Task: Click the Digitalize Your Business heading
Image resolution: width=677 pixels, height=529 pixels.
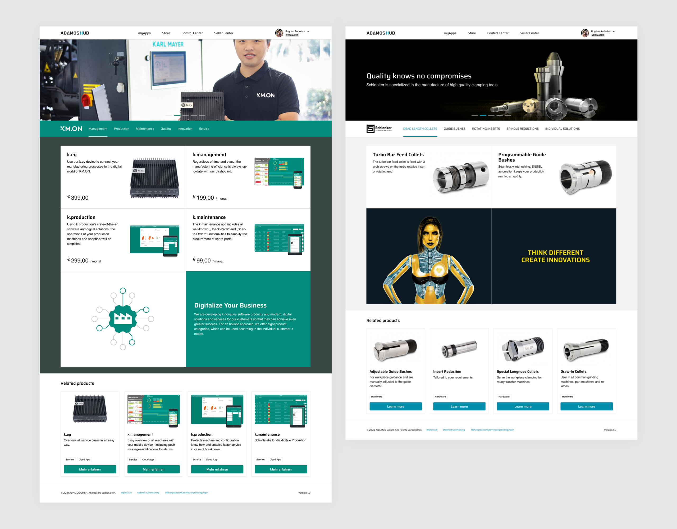Action: pos(230,305)
